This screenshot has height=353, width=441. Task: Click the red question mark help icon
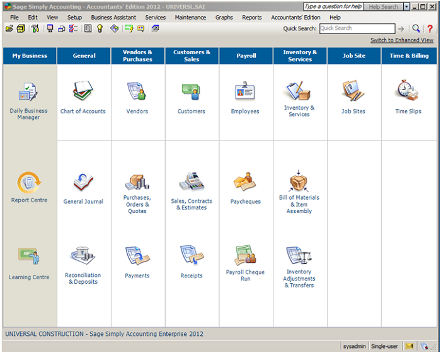pyautogui.click(x=430, y=28)
